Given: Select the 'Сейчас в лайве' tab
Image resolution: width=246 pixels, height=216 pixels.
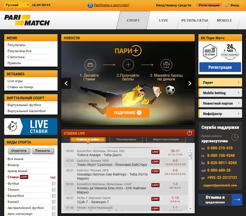Looking at the screenshot, I should pyautogui.click(x=88, y=139).
